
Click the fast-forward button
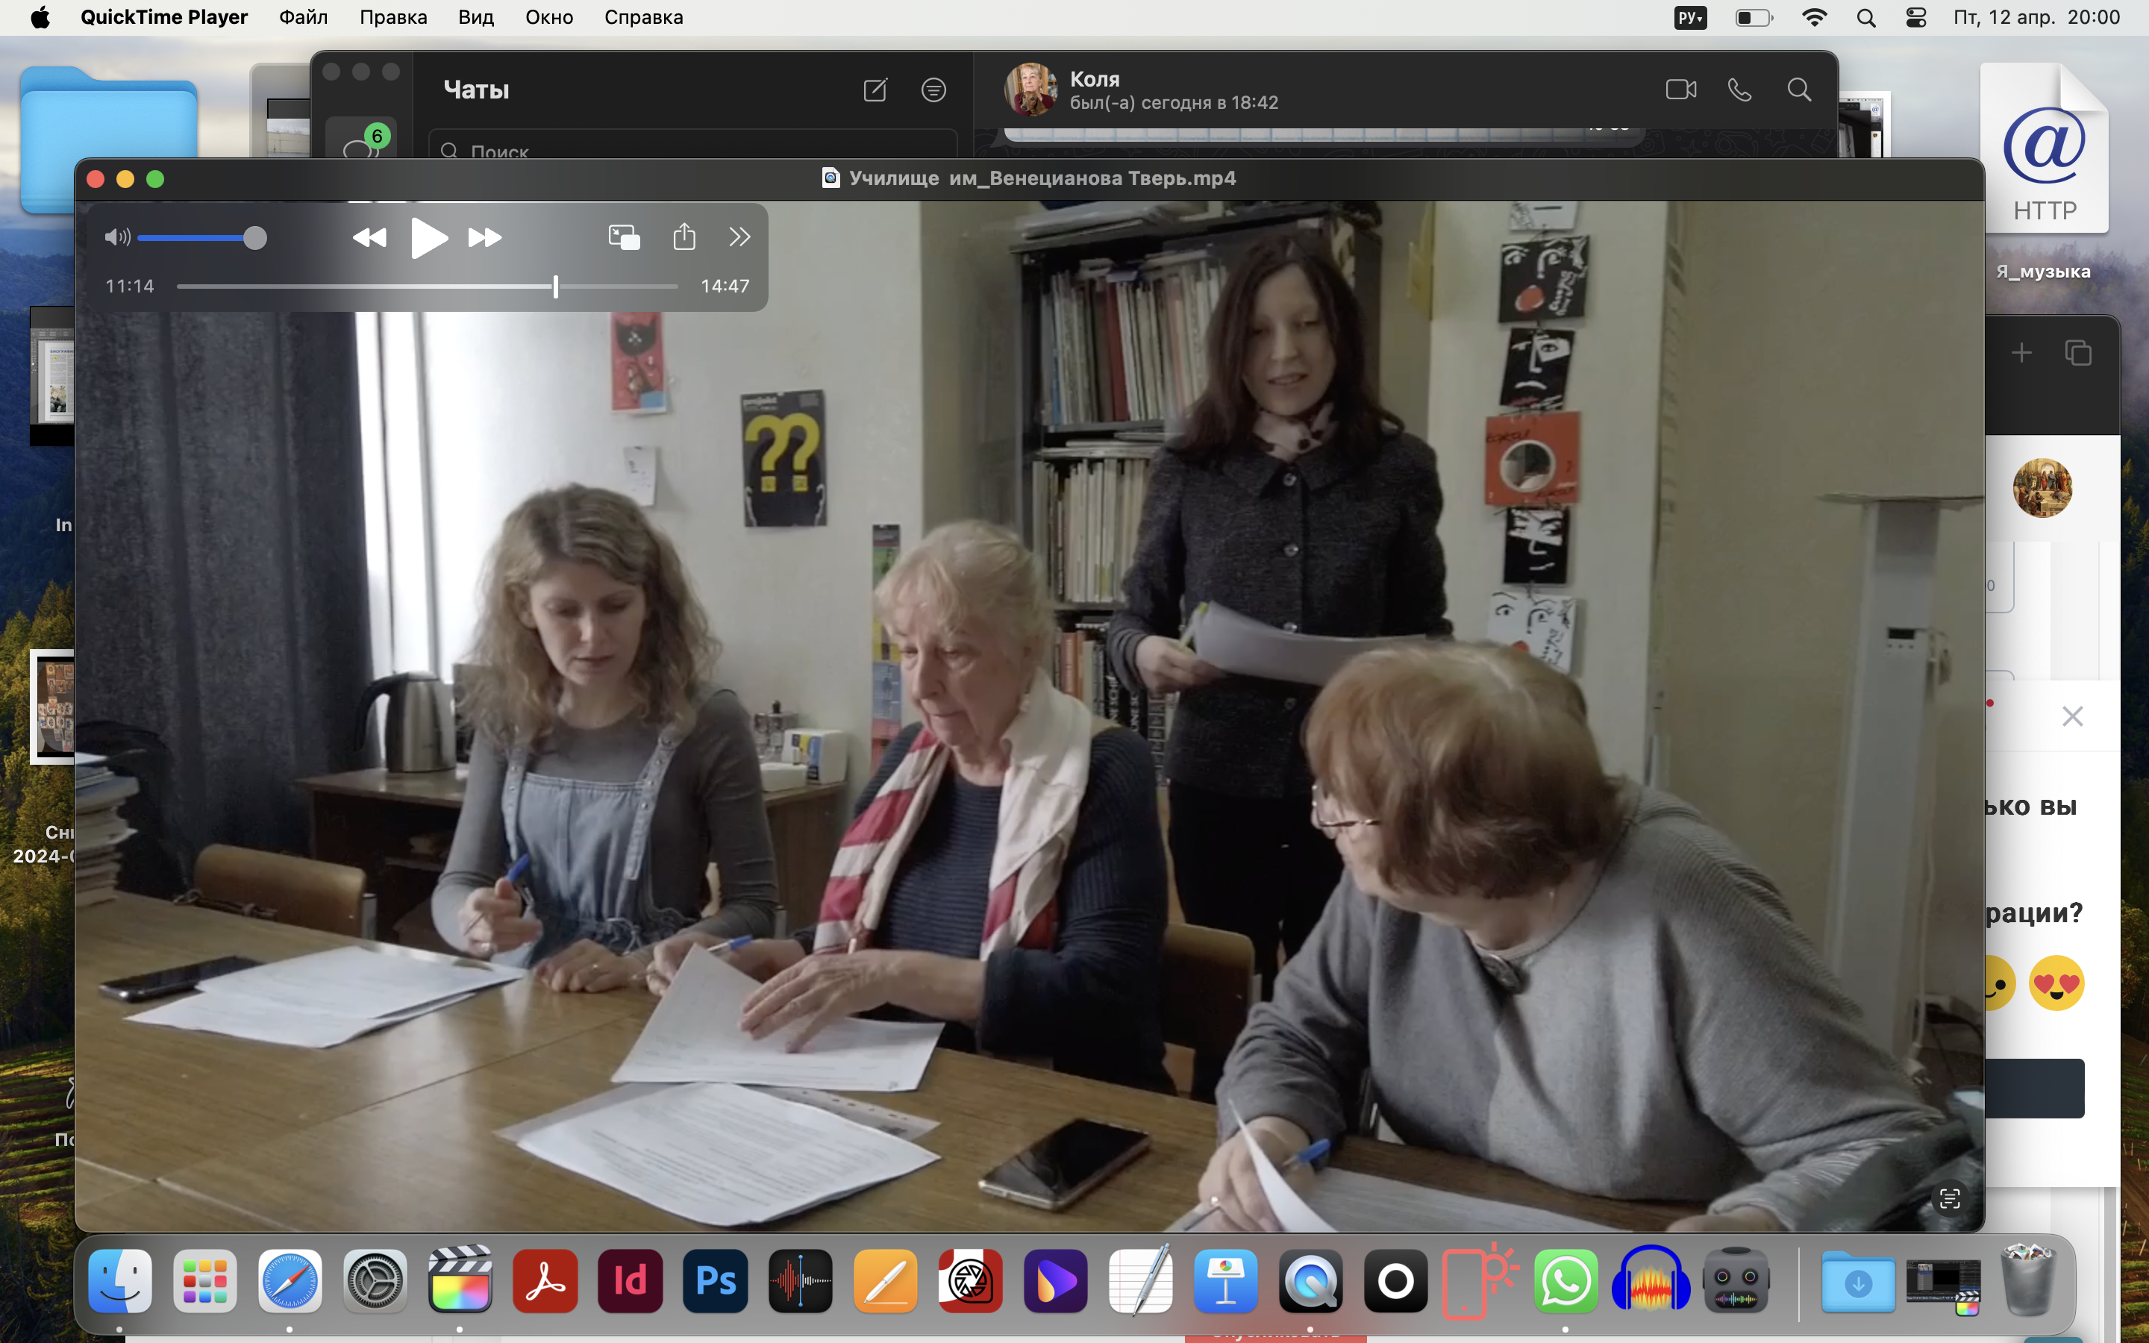485,237
